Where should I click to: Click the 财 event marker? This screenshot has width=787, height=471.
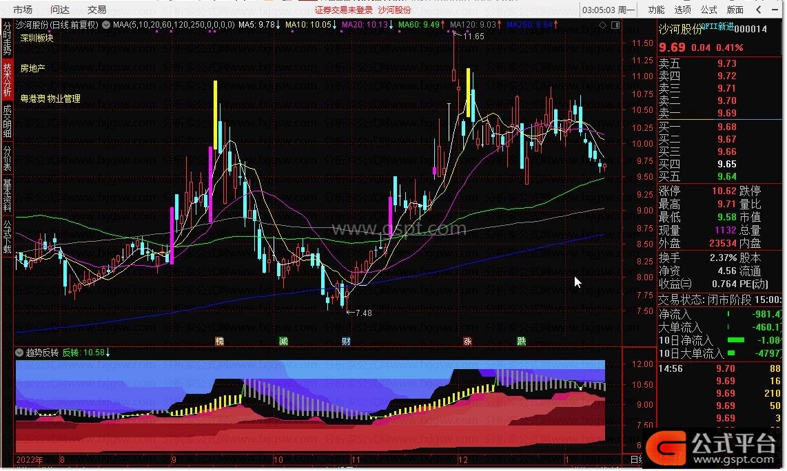(346, 342)
